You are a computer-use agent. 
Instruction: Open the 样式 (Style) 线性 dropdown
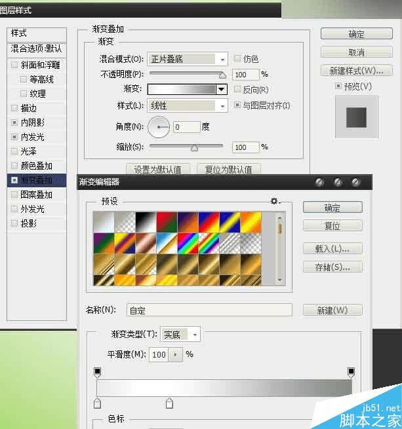188,105
